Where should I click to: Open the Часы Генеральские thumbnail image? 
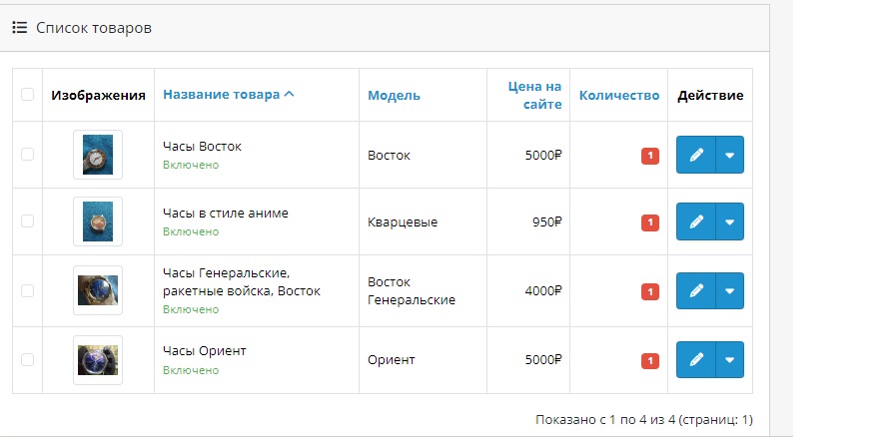[98, 290]
